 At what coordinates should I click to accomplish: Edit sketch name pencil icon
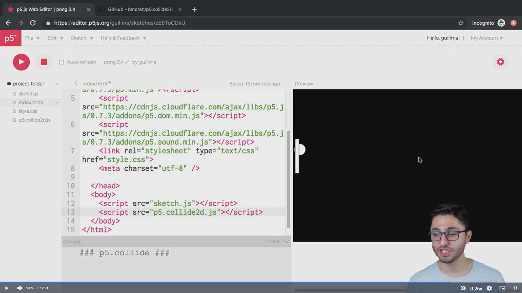(x=127, y=62)
